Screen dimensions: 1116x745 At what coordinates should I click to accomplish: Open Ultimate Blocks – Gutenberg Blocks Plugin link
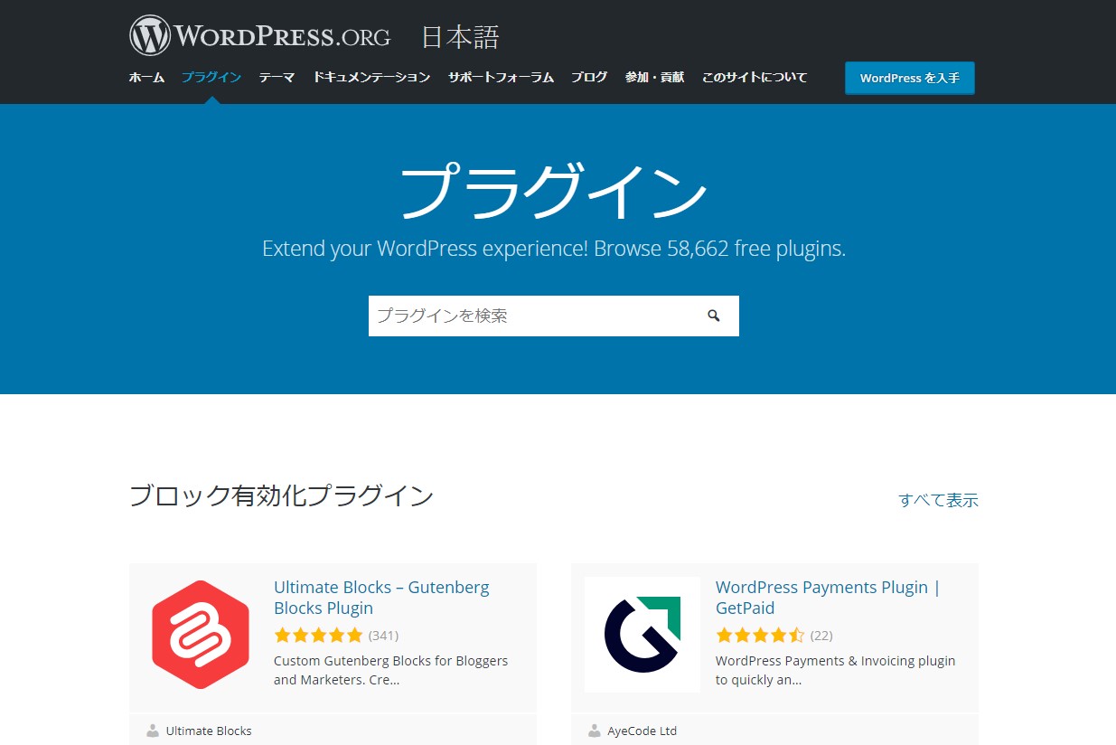tap(381, 598)
